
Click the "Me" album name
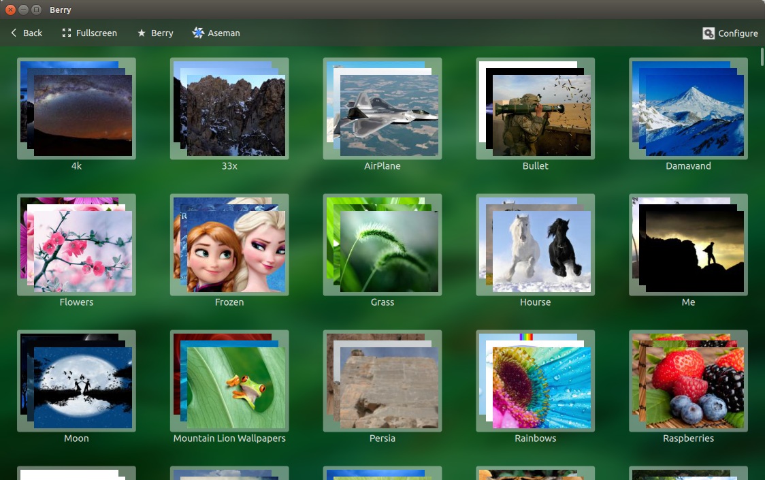688,302
